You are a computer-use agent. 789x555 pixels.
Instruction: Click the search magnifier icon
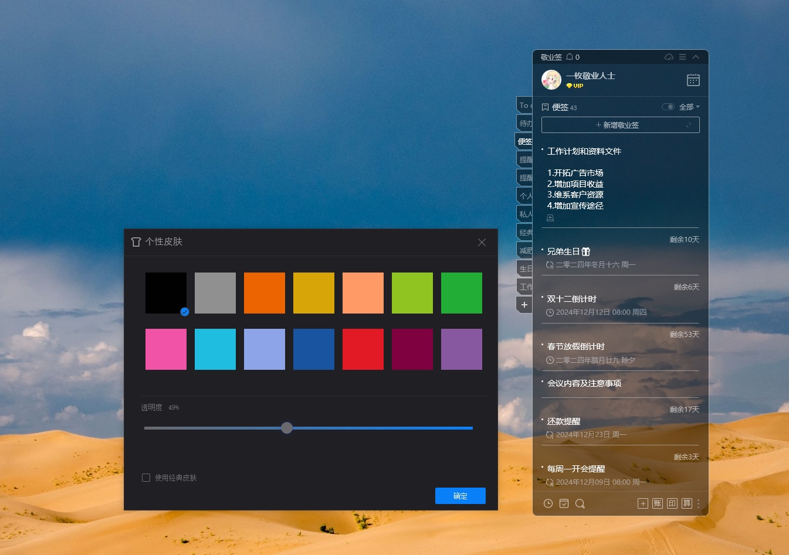(x=580, y=503)
